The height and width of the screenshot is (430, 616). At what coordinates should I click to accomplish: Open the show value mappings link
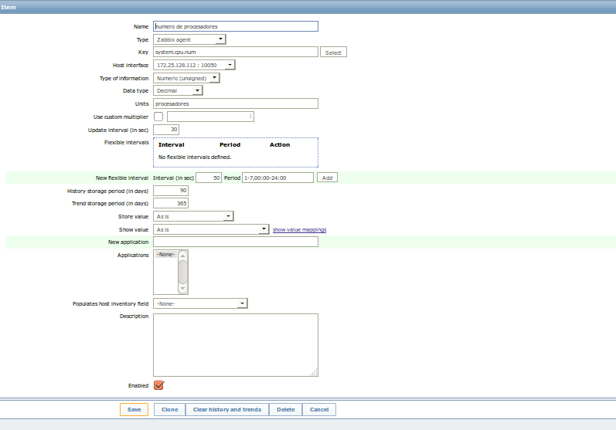pyautogui.click(x=299, y=229)
